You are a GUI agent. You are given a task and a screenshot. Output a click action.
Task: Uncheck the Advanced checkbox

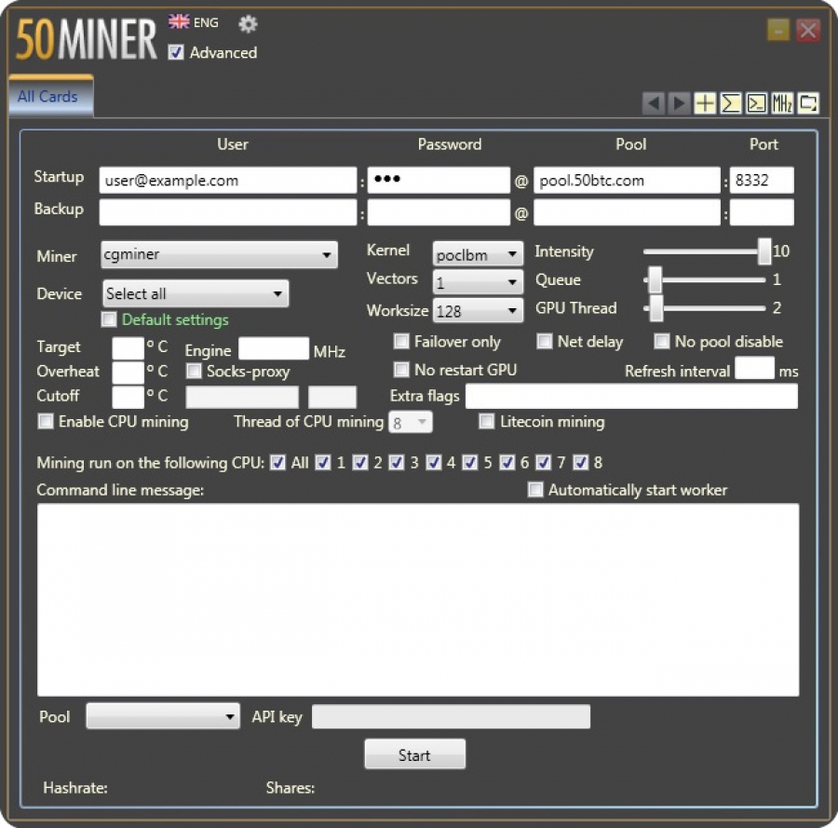[176, 53]
